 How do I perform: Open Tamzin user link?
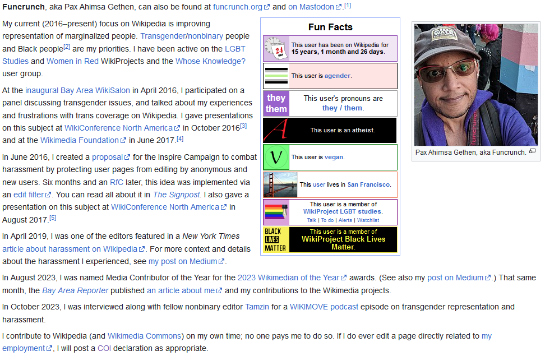[257, 307]
